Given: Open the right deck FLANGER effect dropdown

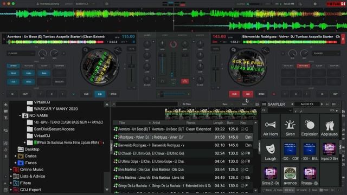Looking at the screenshot, I should coord(326,53).
